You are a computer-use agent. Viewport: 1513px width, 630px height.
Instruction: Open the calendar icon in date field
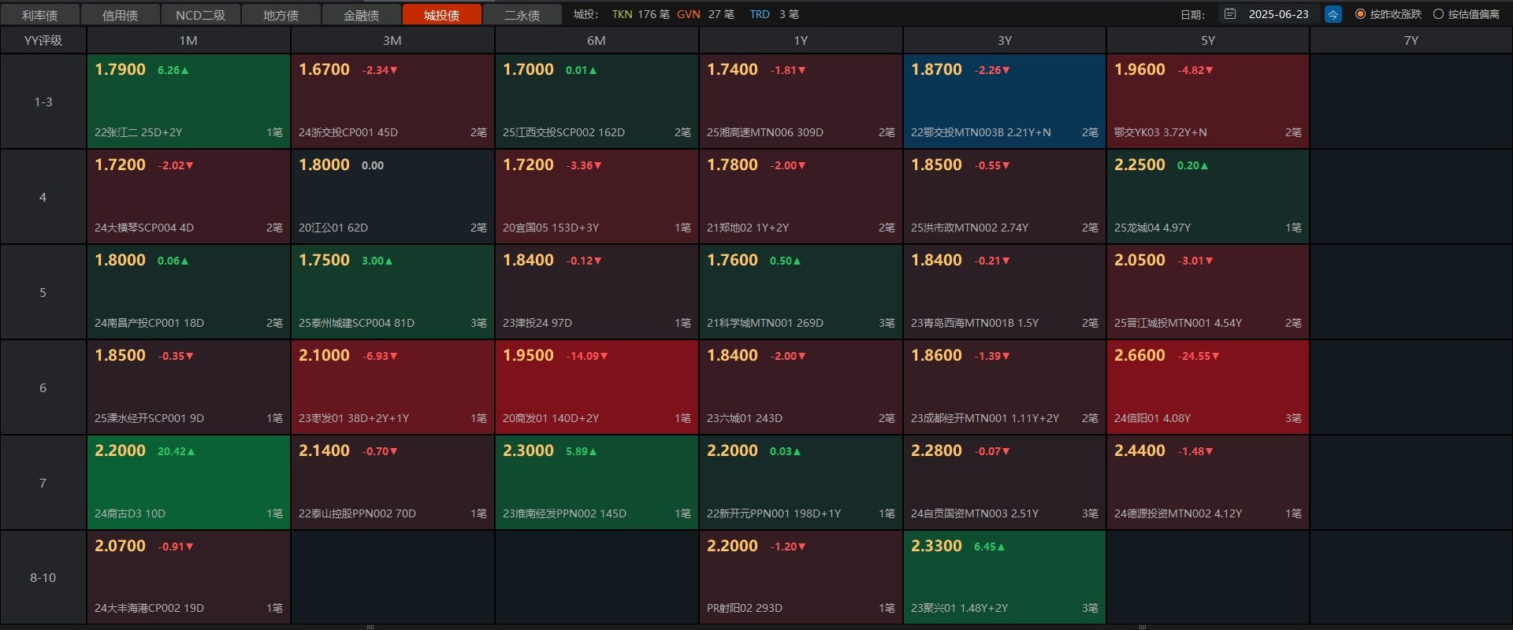(1230, 14)
